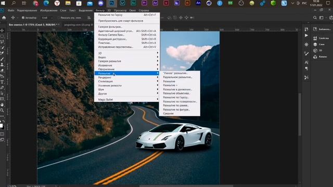Change screen mode icon at toolbox bottom
The height and width of the screenshot is (187, 333).
click(x=2, y=140)
